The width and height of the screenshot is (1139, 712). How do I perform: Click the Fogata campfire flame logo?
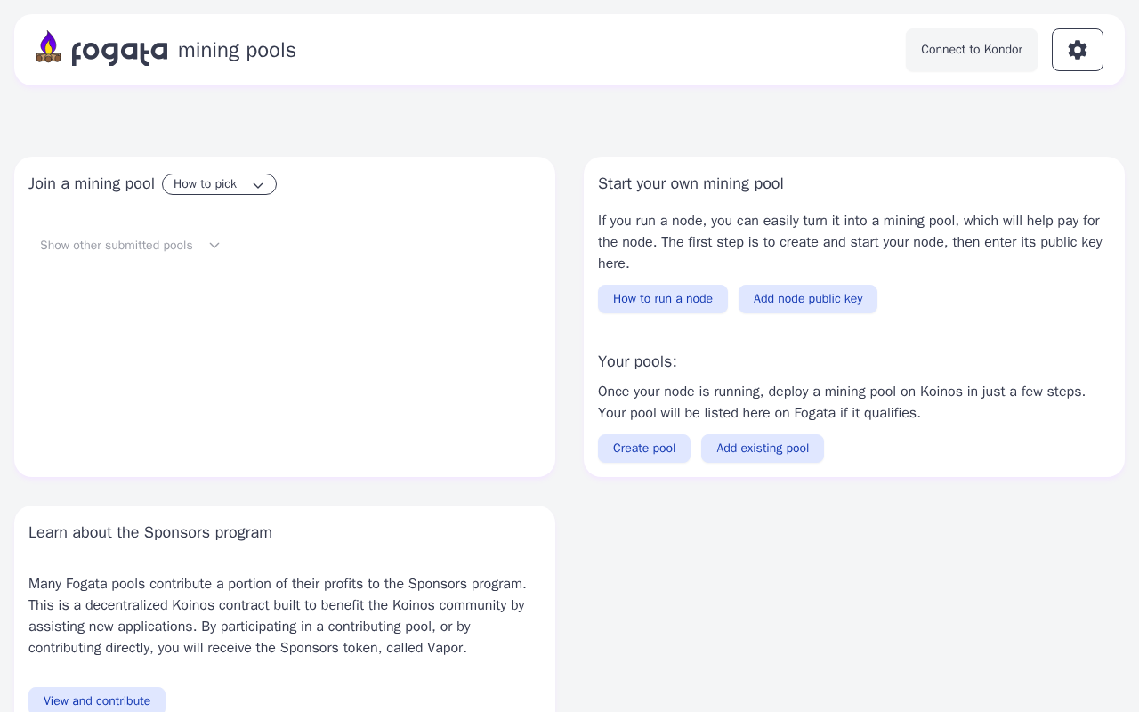coord(48,48)
